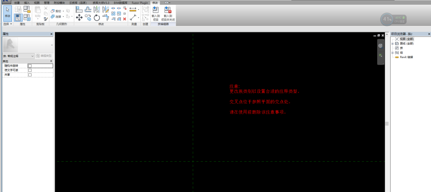The width and height of the screenshot is (431, 192).
Task: Click the Trim/Extend Multiple Elements icon
Action: 119,19
